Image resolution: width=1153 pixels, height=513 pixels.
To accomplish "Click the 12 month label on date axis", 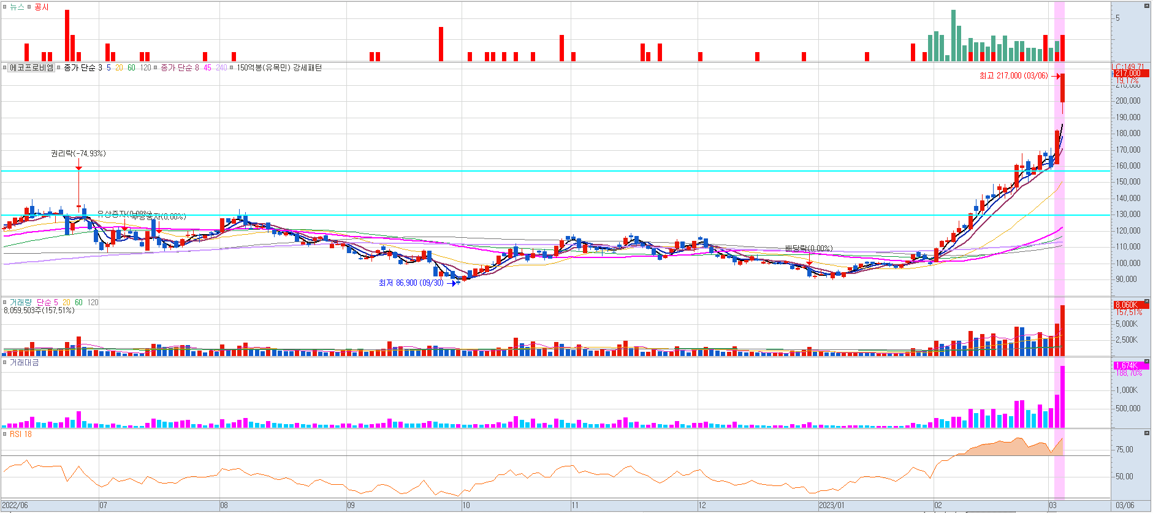I will [x=702, y=506].
